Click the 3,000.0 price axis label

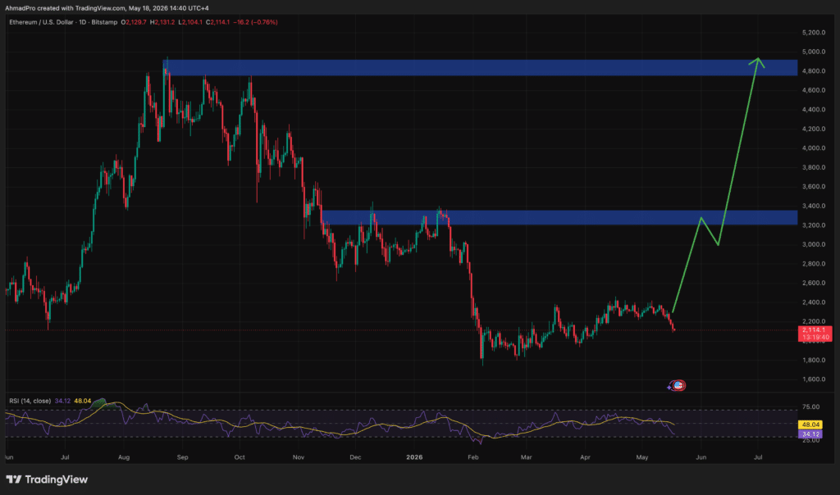click(x=813, y=244)
